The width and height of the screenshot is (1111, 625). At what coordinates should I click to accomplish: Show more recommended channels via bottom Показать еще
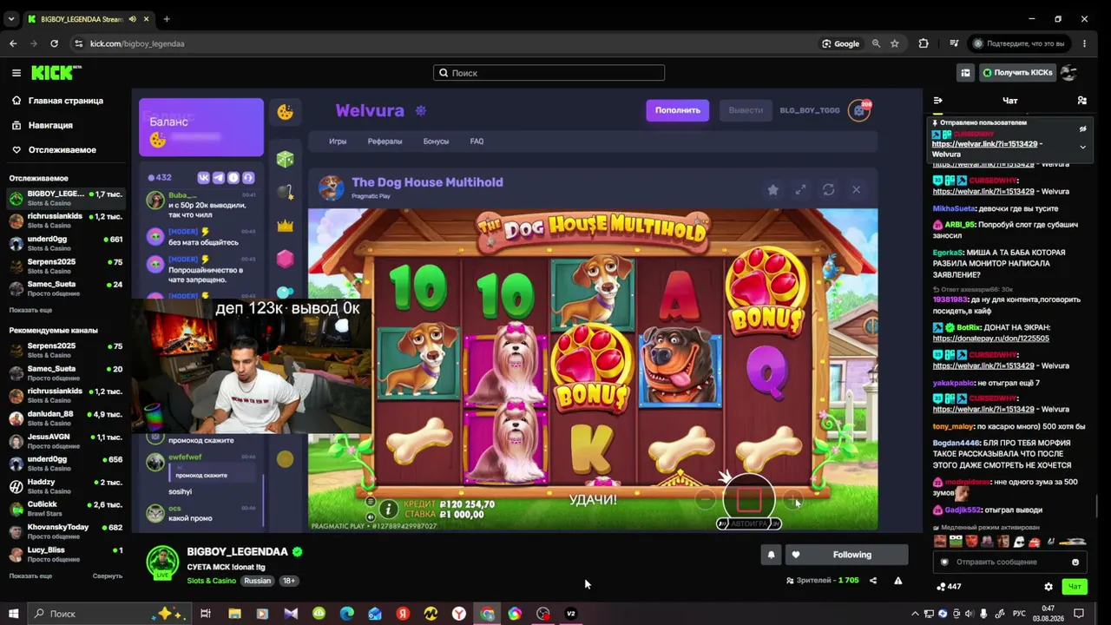[x=30, y=576]
